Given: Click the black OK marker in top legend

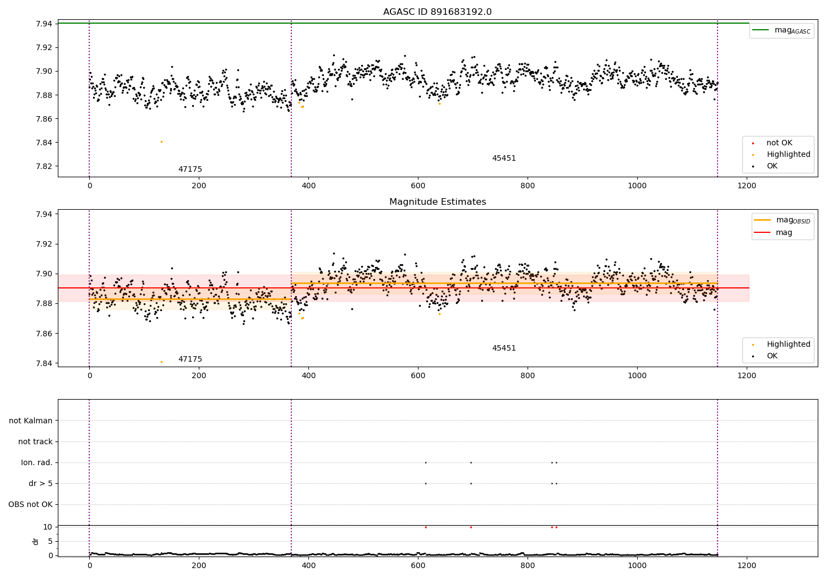Looking at the screenshot, I should (753, 166).
